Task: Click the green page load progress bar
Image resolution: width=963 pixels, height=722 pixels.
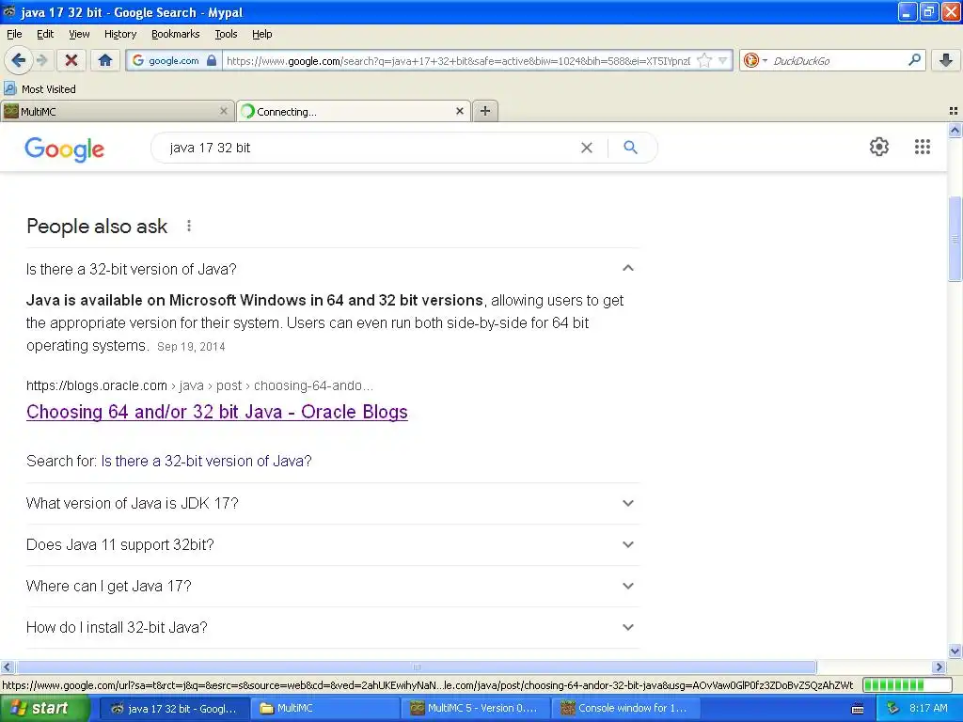Action: (907, 684)
